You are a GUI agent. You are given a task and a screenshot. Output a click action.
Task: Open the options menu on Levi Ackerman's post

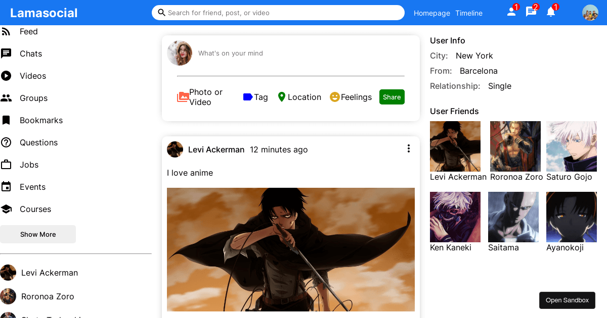(409, 148)
